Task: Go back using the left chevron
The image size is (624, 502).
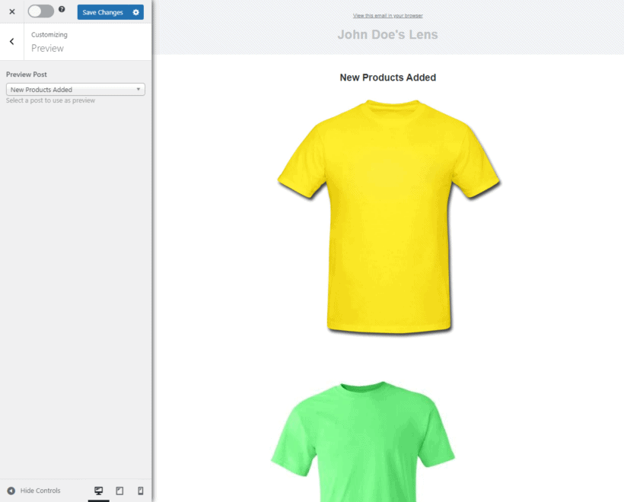Action: click(x=11, y=42)
